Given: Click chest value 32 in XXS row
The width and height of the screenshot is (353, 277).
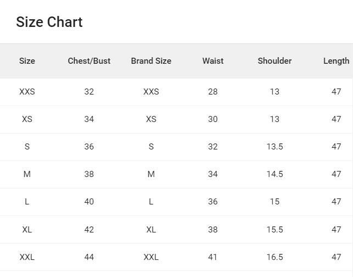Looking at the screenshot, I should 89,92.
